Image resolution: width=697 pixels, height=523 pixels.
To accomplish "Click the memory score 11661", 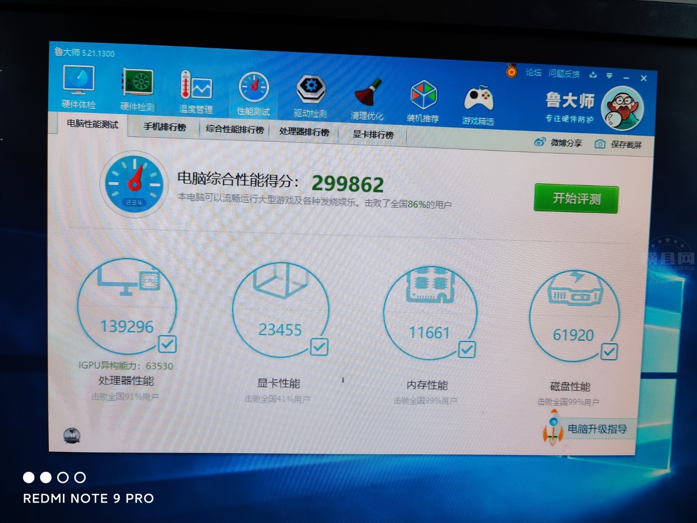I will click(429, 332).
